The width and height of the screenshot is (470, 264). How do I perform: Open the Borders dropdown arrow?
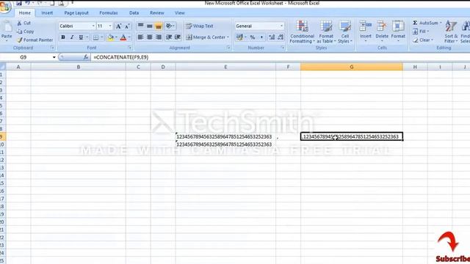[x=101, y=37]
